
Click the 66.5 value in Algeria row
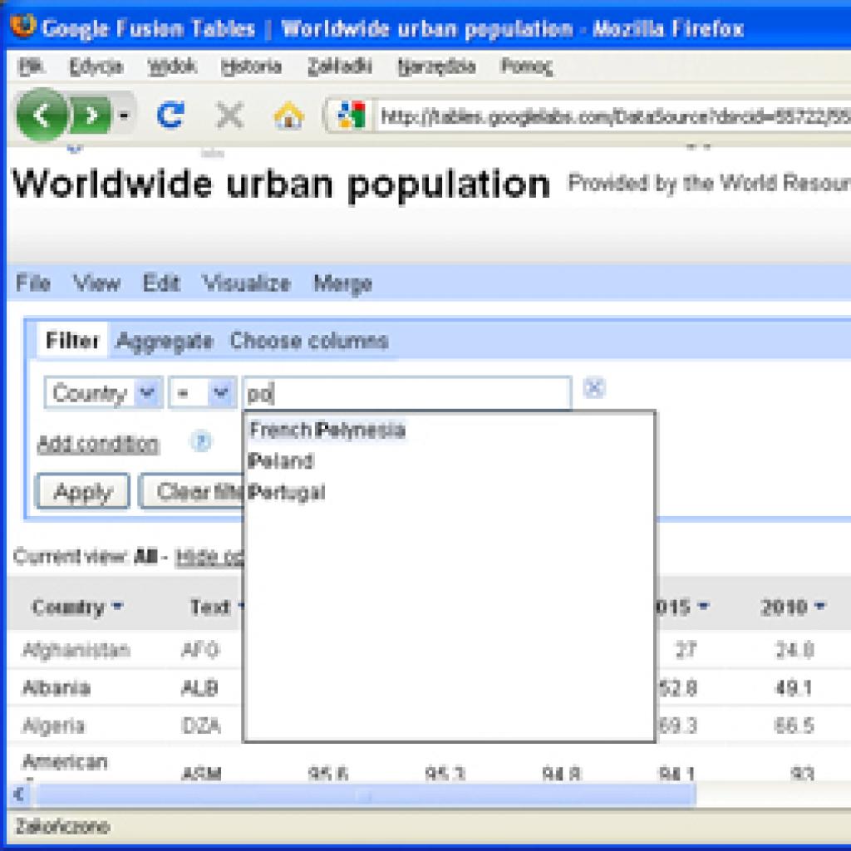click(x=794, y=726)
